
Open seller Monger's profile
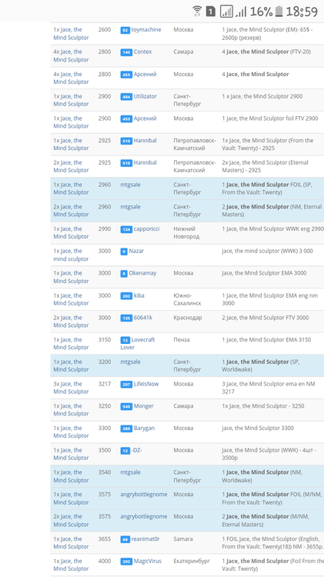point(144,406)
